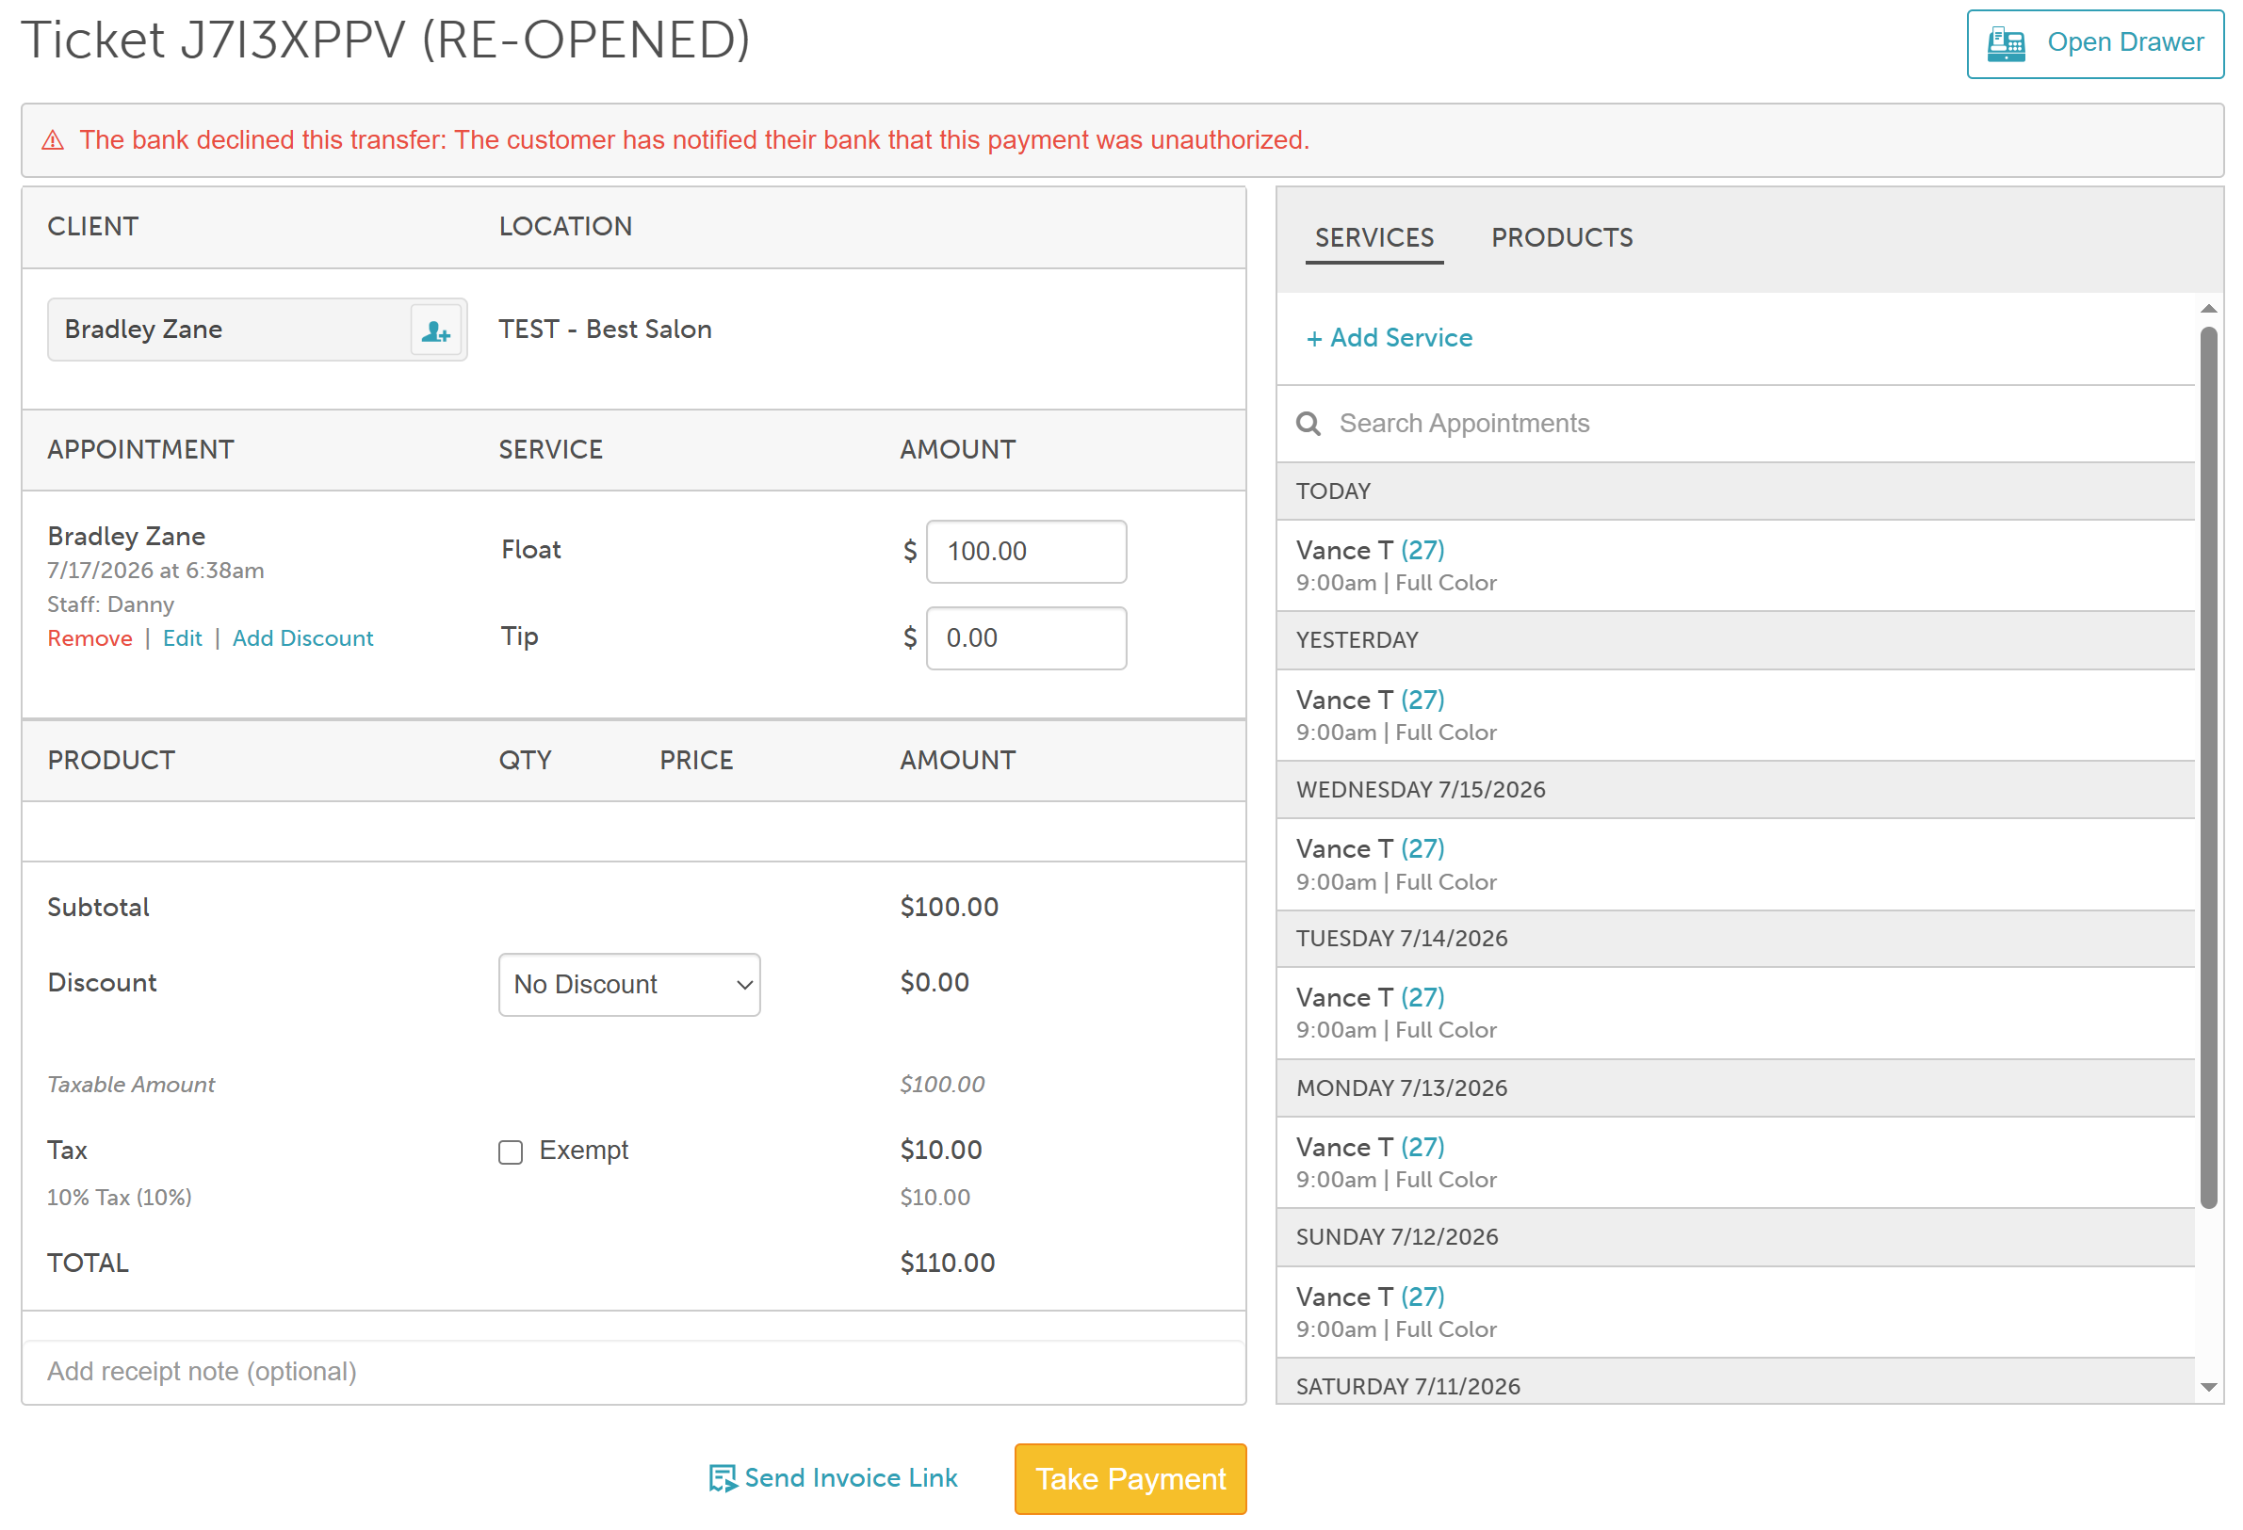Select Today's Vance T Full Color appointment
The width and height of the screenshot is (2243, 1530).
click(x=1735, y=566)
